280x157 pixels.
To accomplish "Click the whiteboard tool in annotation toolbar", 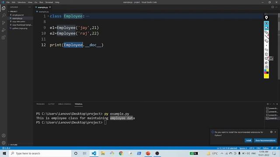I will tap(266, 58).
